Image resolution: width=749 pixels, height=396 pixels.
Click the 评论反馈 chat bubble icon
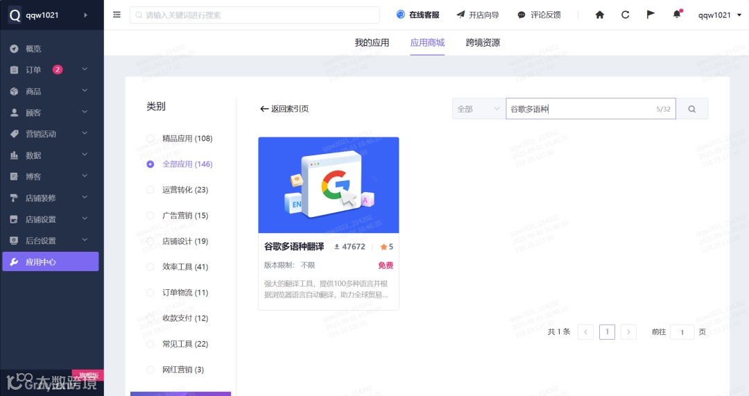[x=522, y=15]
